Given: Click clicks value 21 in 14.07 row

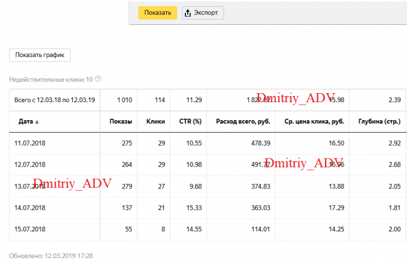Looking at the screenshot, I should [162, 208].
